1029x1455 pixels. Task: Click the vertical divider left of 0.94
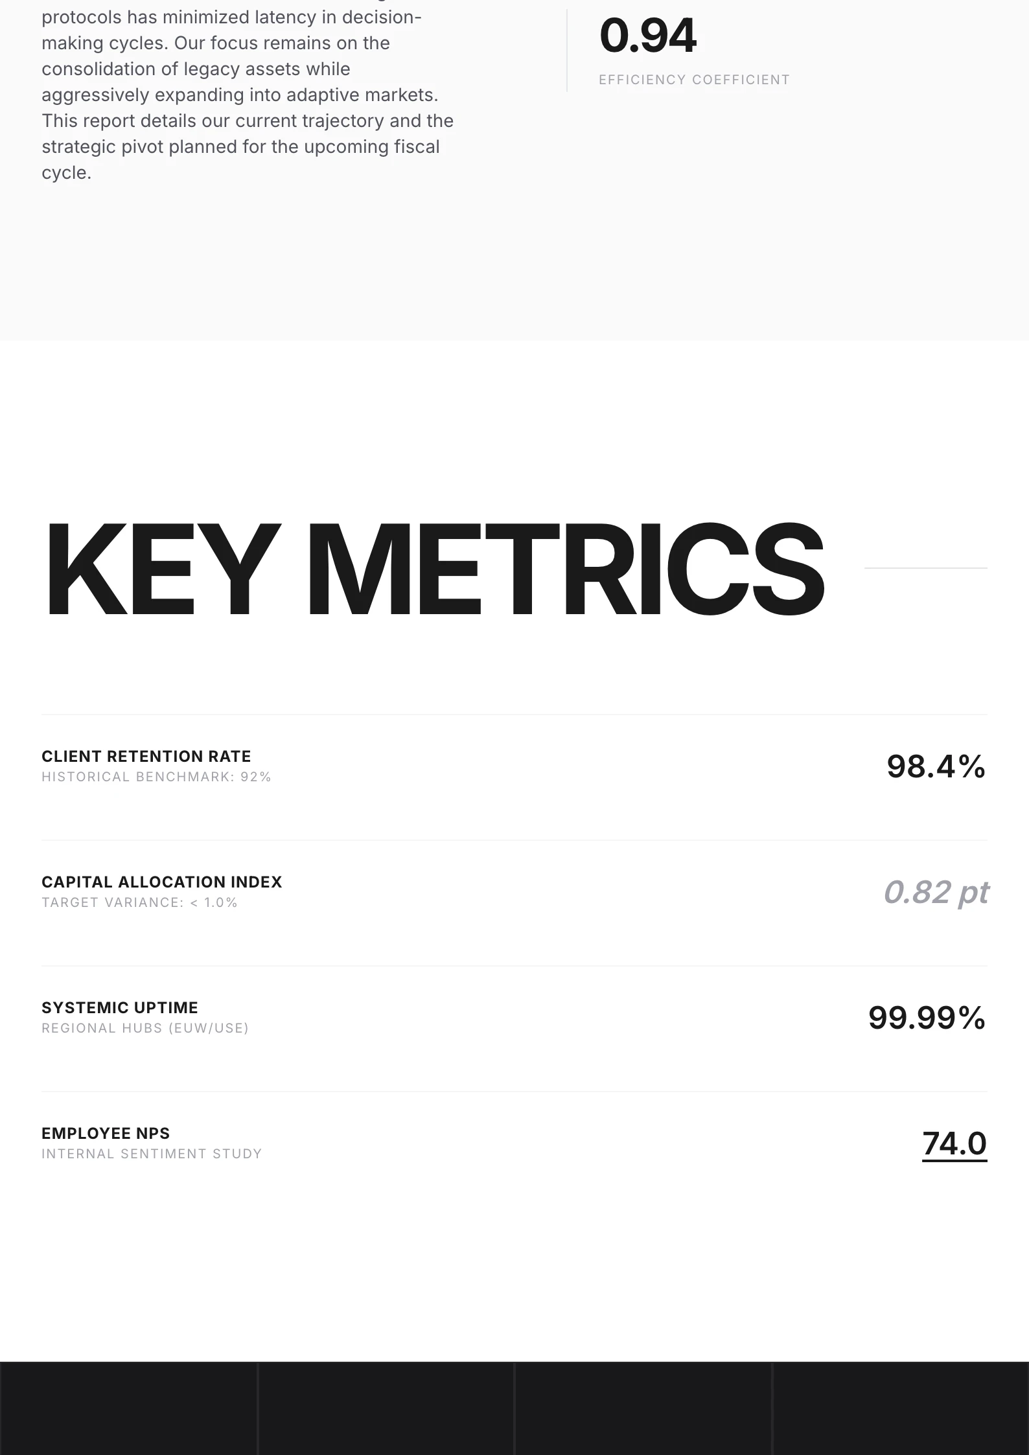point(567,51)
